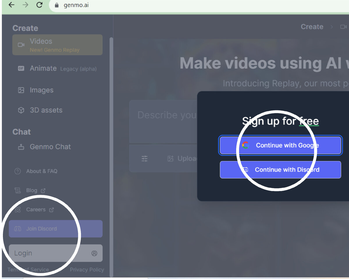Click Continue with Google button
The width and height of the screenshot is (349, 279).
coord(280,145)
